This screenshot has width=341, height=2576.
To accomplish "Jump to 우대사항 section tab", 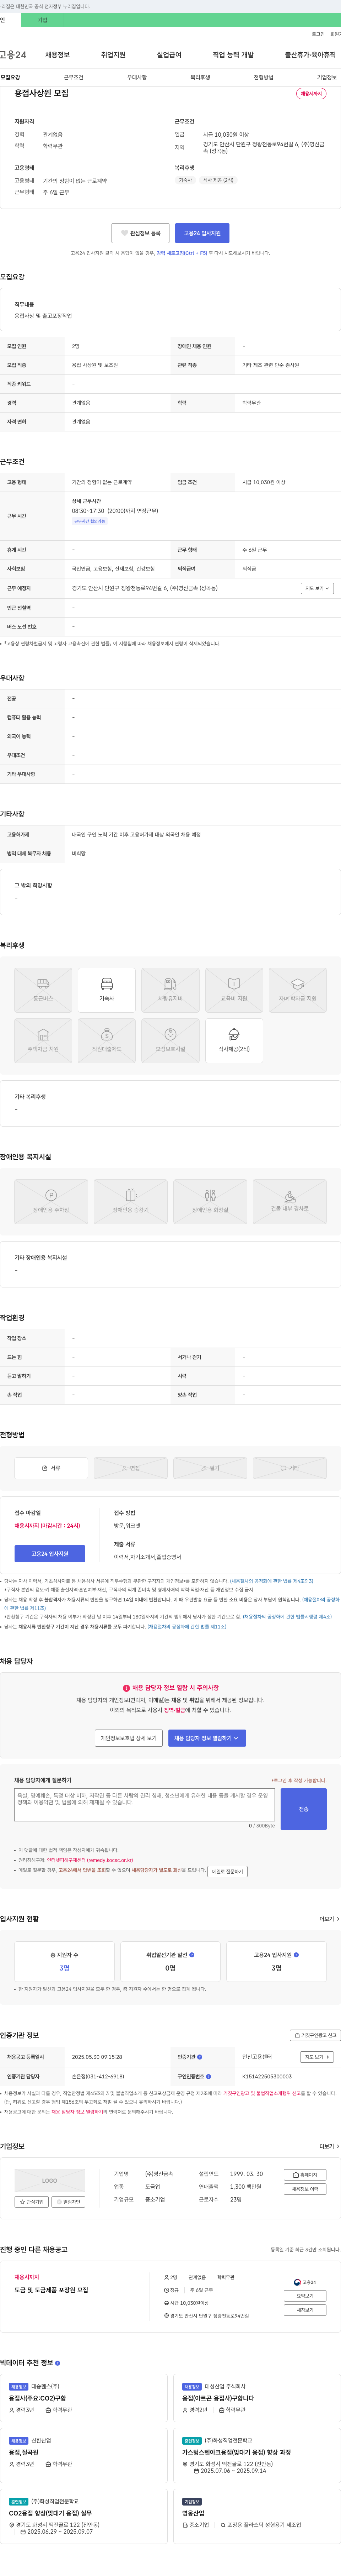I will point(137,77).
